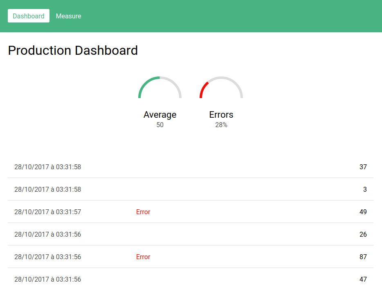Click the Errors label
The image size is (382, 289).
click(221, 114)
